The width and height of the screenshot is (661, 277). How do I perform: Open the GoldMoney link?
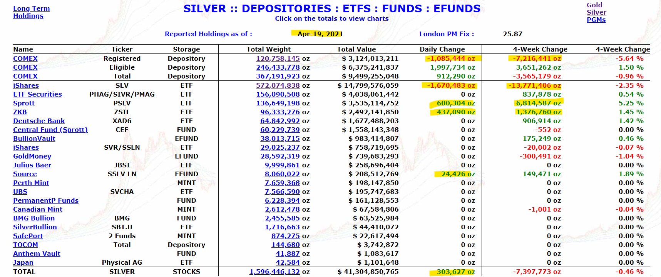(32, 156)
